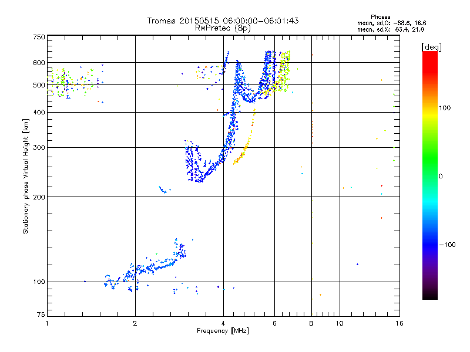Click the green-yellow cluster right of 6 MHz
Image resolution: width=470 pixels, height=352 pixels.
283,72
